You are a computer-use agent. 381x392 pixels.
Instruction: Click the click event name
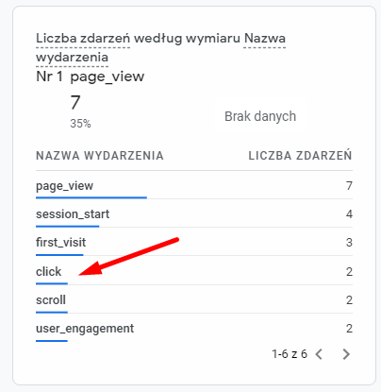(x=48, y=271)
